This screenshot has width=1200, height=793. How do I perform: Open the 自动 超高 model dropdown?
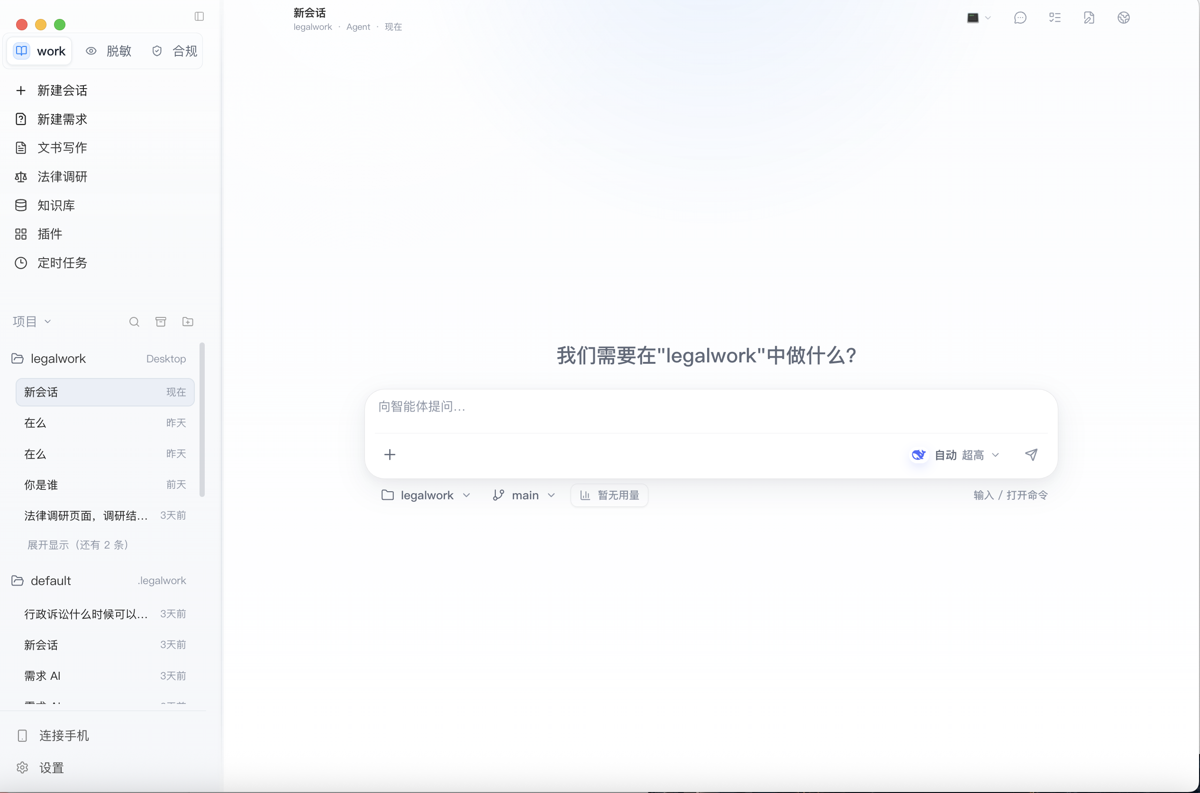click(x=967, y=455)
